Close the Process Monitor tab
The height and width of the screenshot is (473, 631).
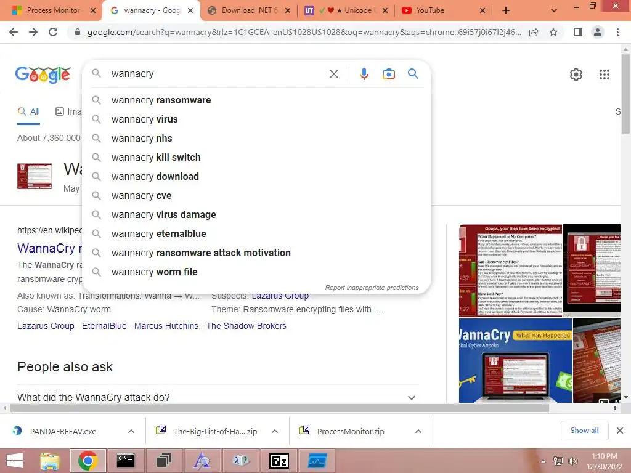(93, 10)
